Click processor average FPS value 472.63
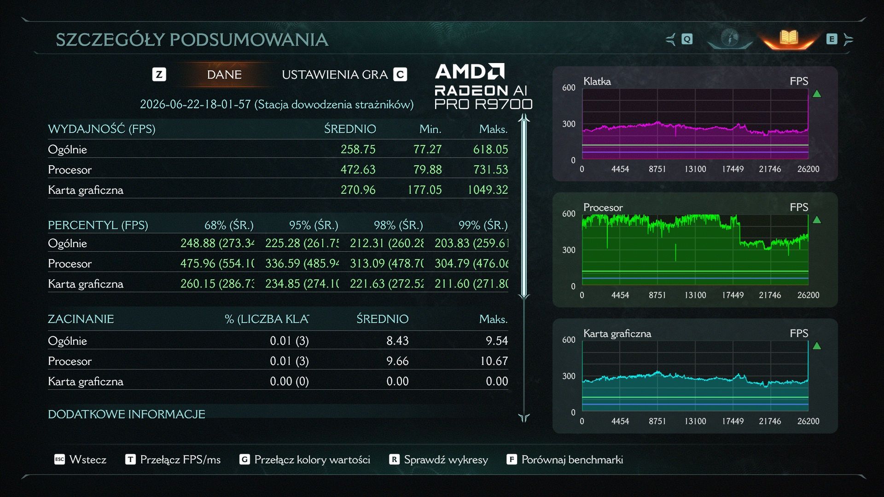The height and width of the screenshot is (497, 884). click(358, 170)
